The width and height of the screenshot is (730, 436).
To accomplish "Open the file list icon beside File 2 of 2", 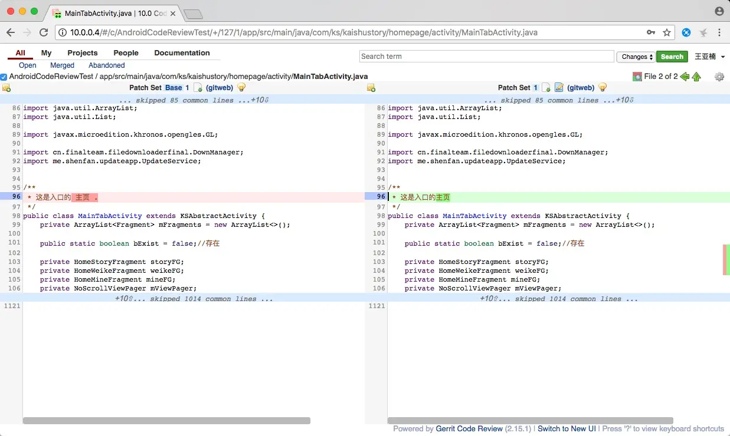I will pyautogui.click(x=637, y=77).
